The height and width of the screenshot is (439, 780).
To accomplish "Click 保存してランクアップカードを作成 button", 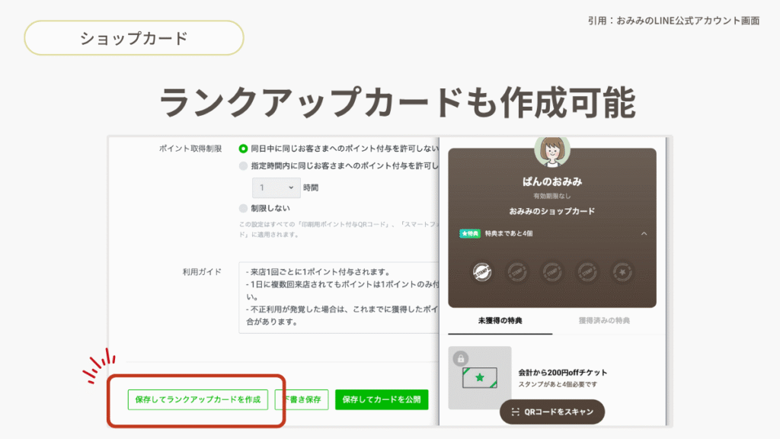I will [x=197, y=399].
